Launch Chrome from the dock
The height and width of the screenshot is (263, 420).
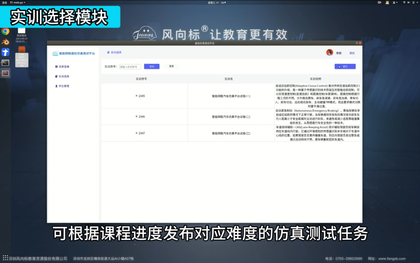point(5,31)
